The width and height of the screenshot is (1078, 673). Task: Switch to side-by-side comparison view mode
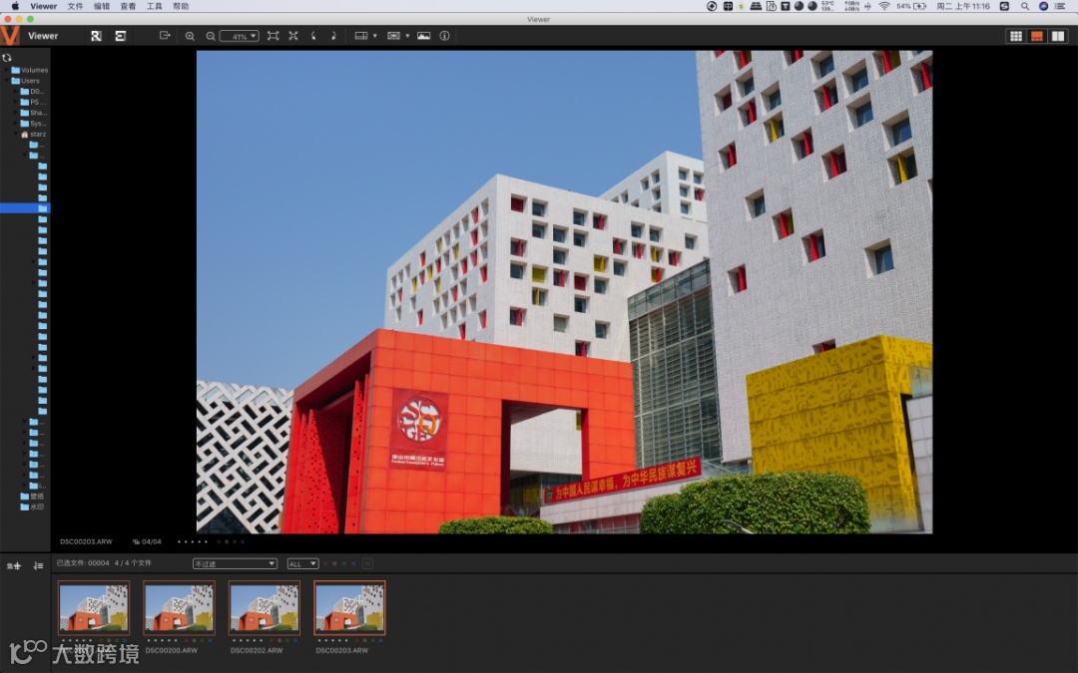coord(1058,36)
